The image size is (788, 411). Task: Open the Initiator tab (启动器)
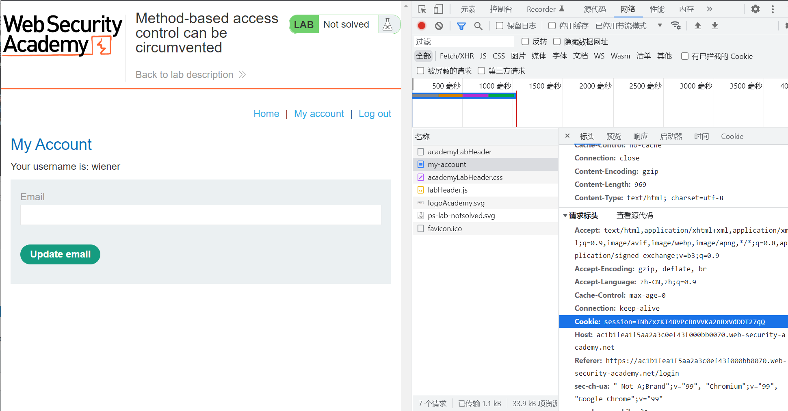(x=671, y=136)
